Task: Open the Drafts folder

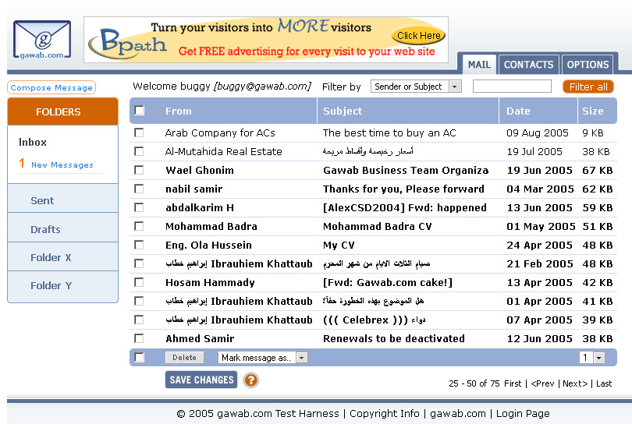Action: point(45,229)
